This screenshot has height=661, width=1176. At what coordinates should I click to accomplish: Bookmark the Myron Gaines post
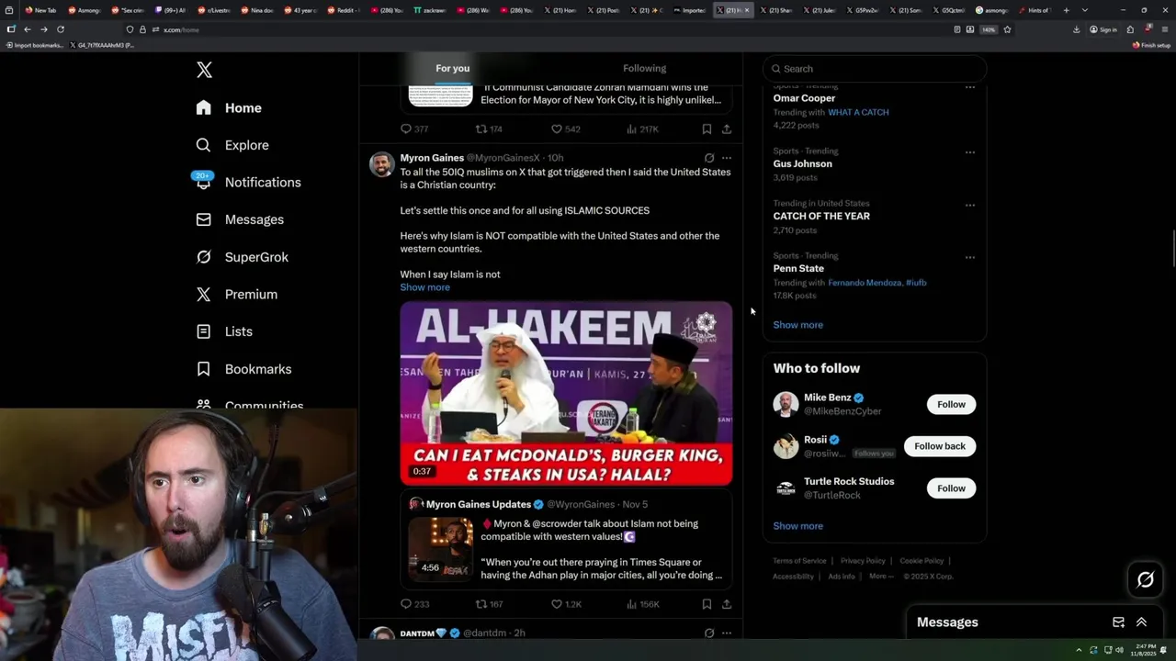coord(707,604)
